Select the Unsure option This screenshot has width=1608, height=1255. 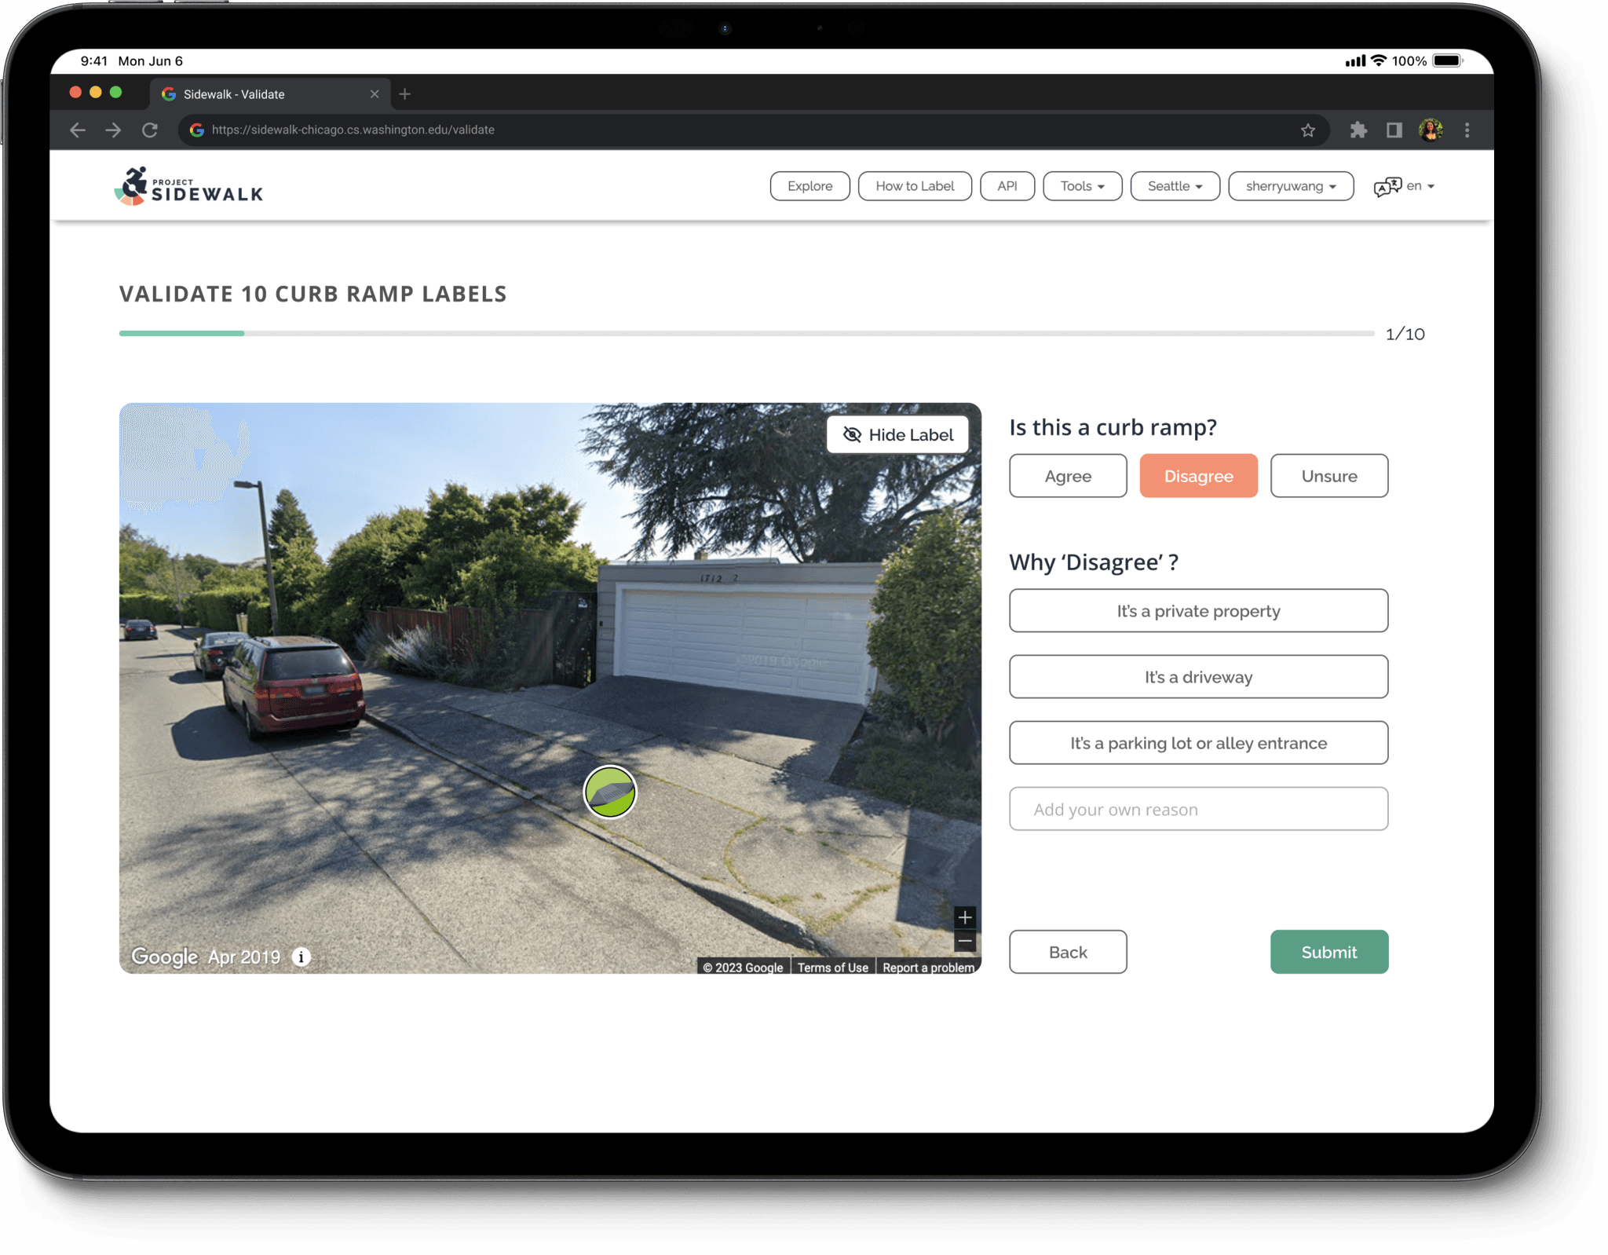(x=1328, y=476)
